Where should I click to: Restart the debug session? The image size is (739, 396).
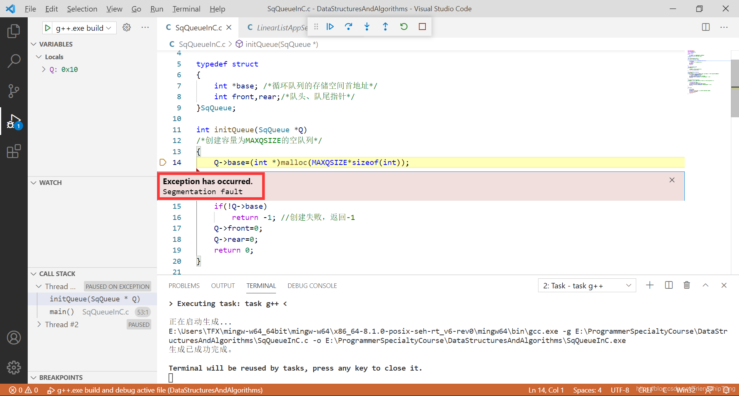point(404,27)
